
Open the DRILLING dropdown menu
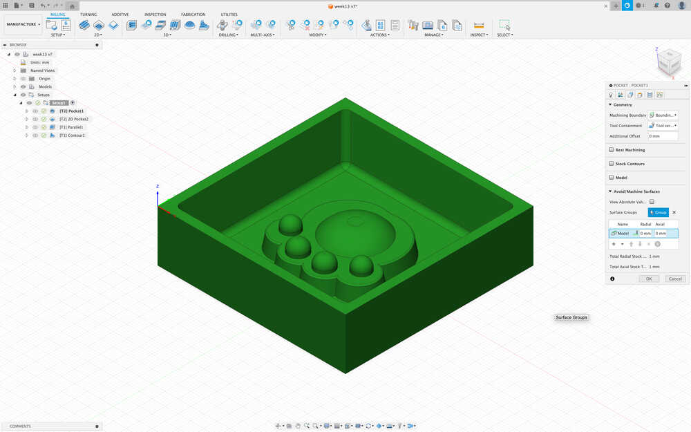click(228, 35)
